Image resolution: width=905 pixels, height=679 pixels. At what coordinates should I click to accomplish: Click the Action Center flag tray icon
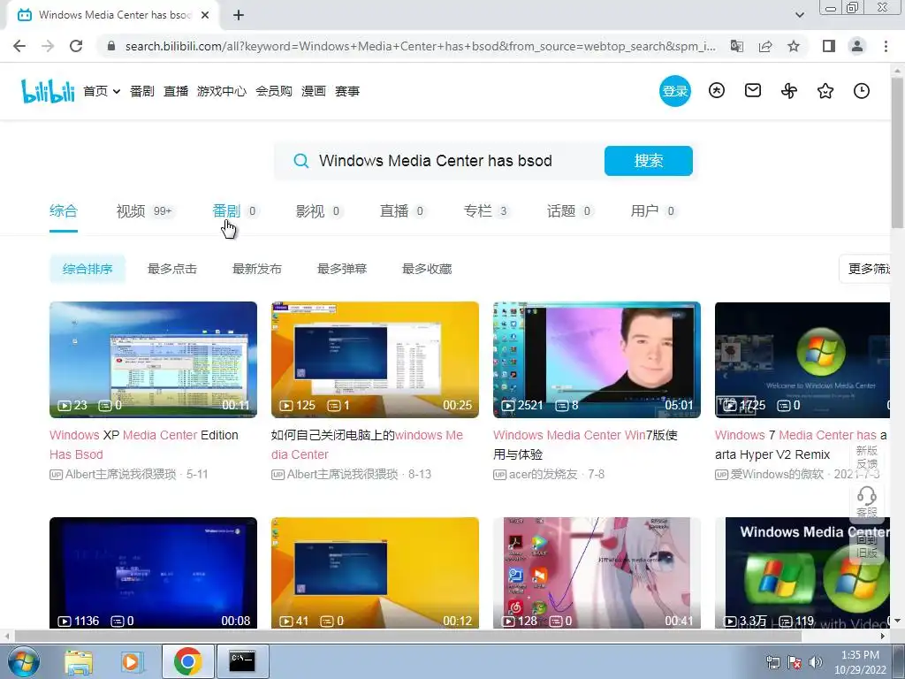pyautogui.click(x=795, y=662)
